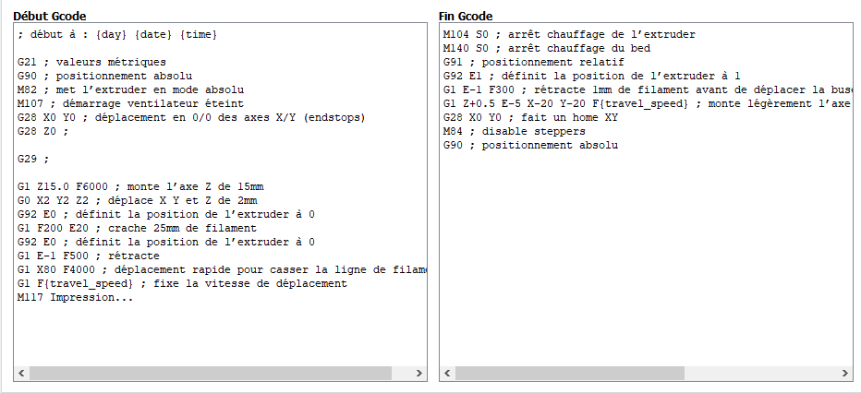The height and width of the screenshot is (393, 861).
Task: Click the Fin Gcode horizontal scrollbar thumb
Action: coord(570,374)
